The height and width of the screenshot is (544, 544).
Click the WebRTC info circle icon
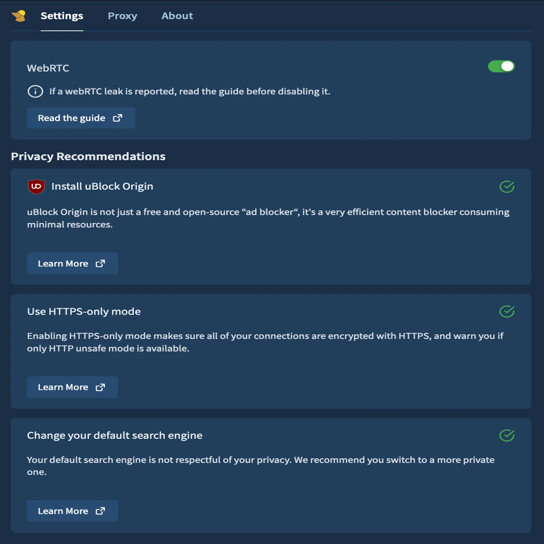tap(35, 92)
